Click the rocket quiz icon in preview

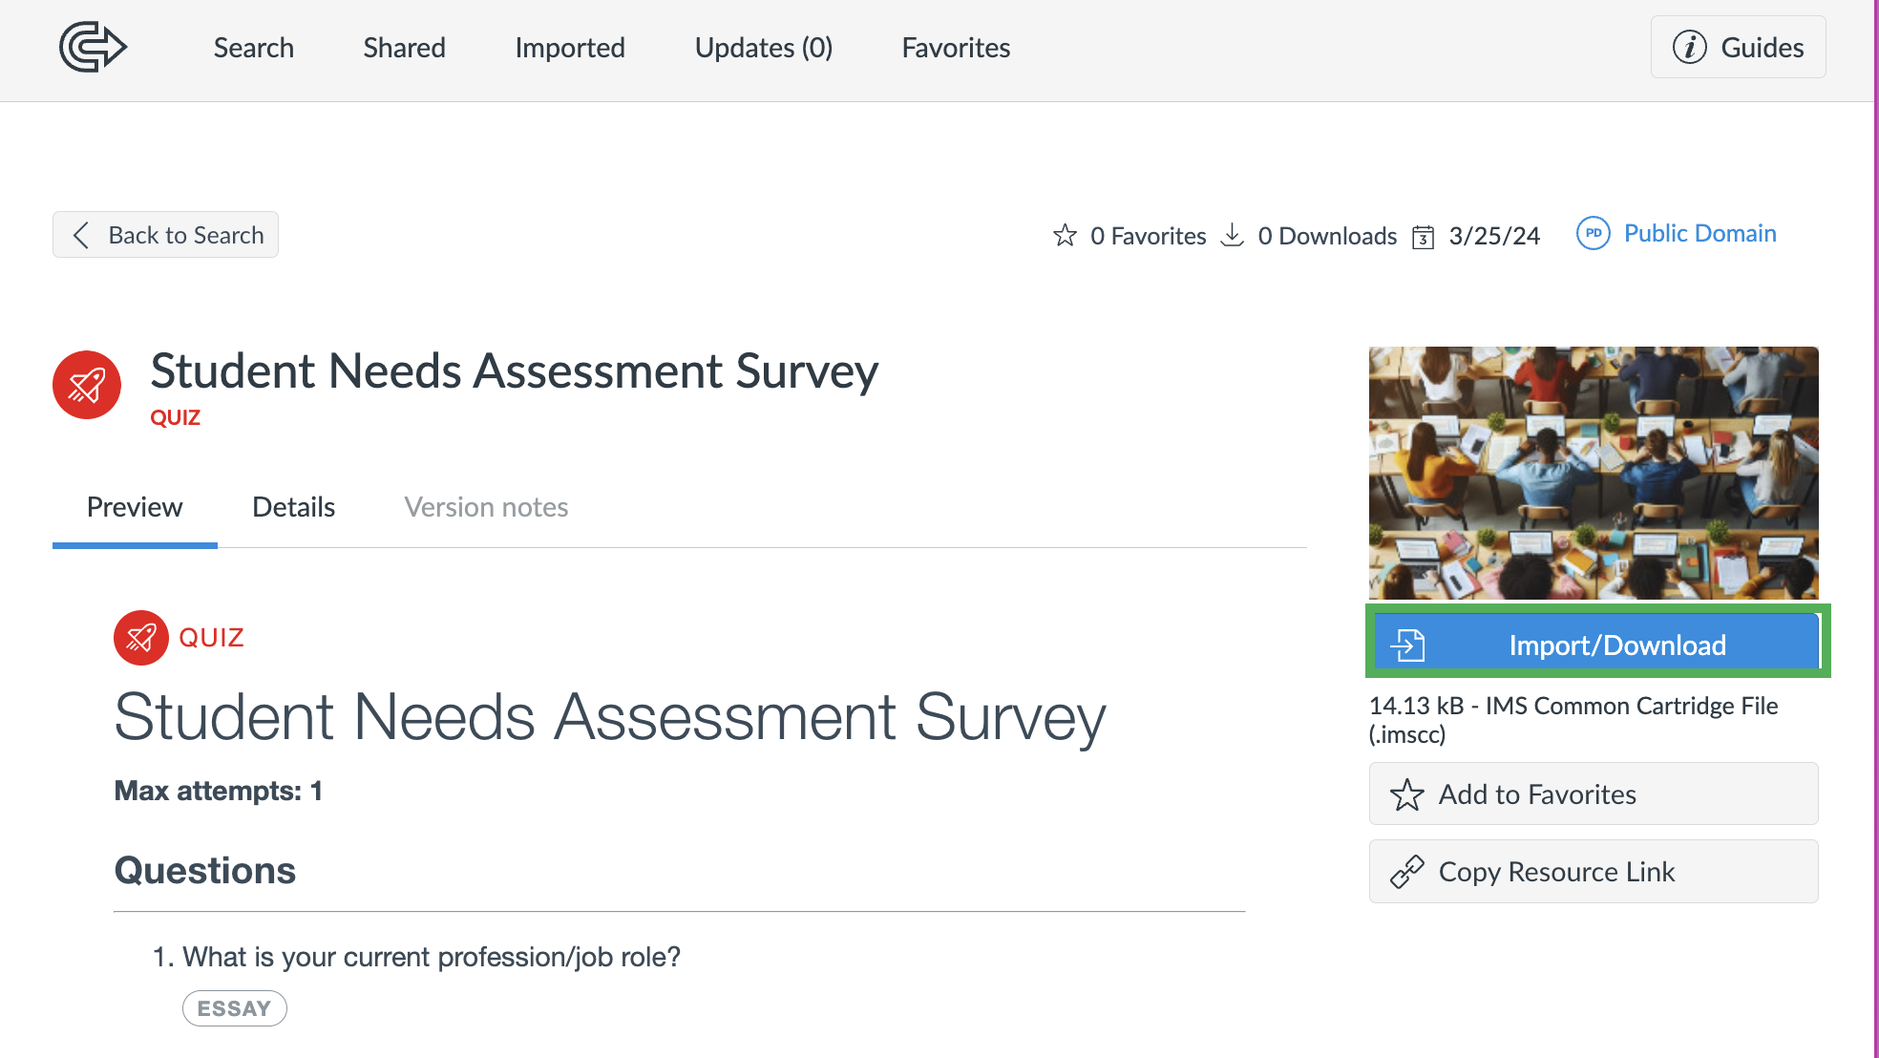pyautogui.click(x=141, y=637)
